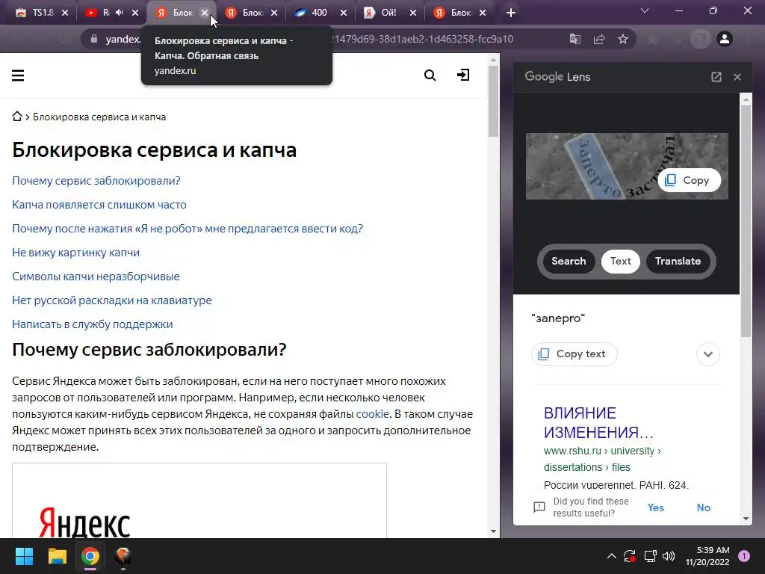Click the captcha image thumbnail in Lens

[627, 166]
